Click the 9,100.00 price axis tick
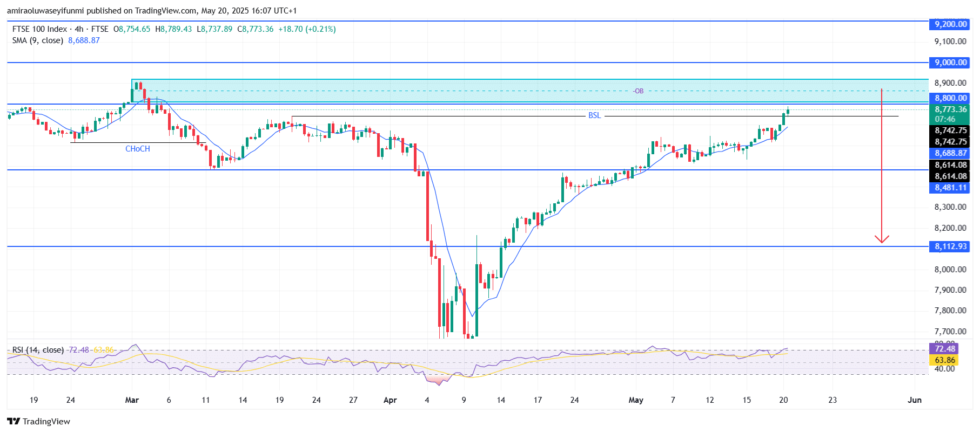 click(950, 42)
